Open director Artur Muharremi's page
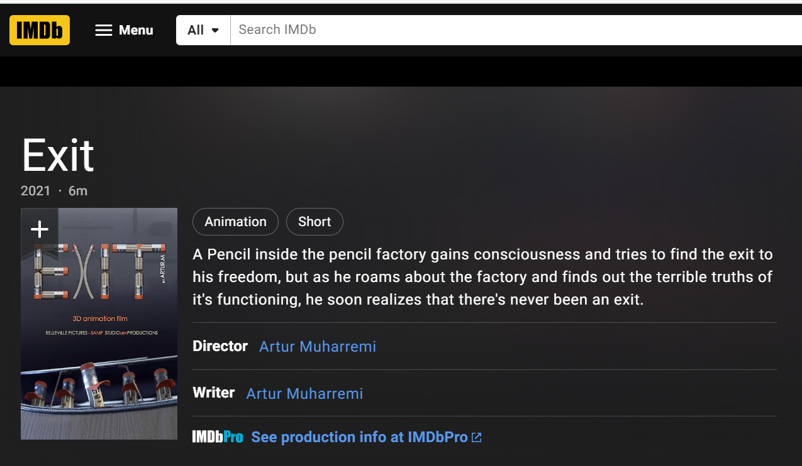802x466 pixels. (x=318, y=346)
